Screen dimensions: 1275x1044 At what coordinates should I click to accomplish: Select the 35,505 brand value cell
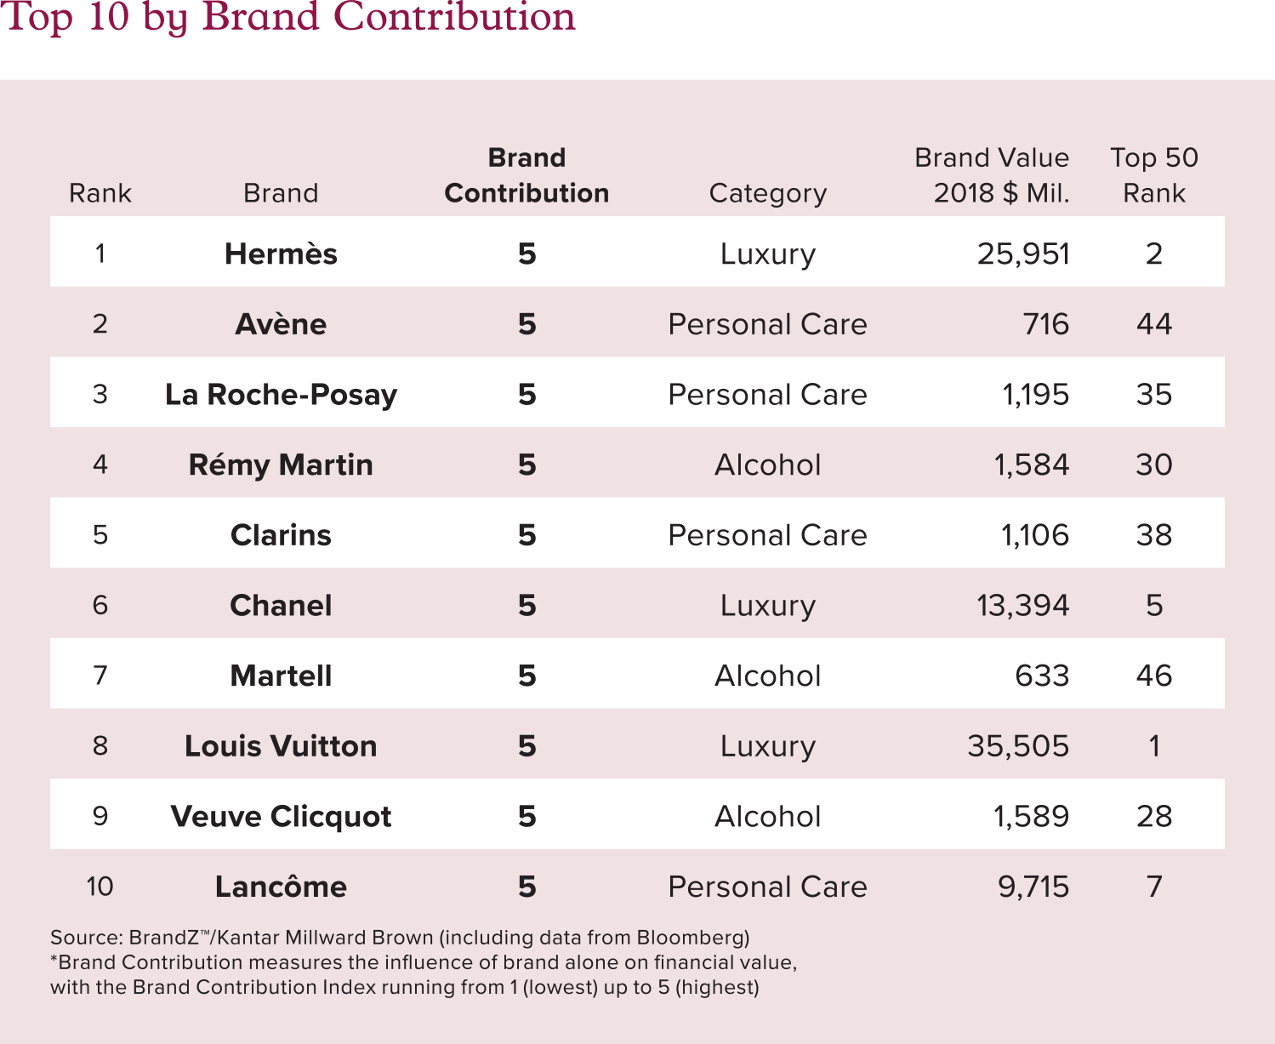point(1018,746)
